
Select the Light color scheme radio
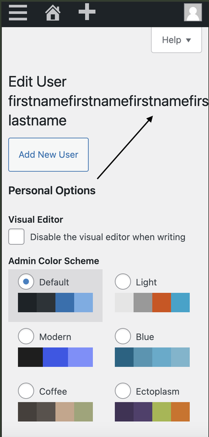pyautogui.click(x=123, y=281)
